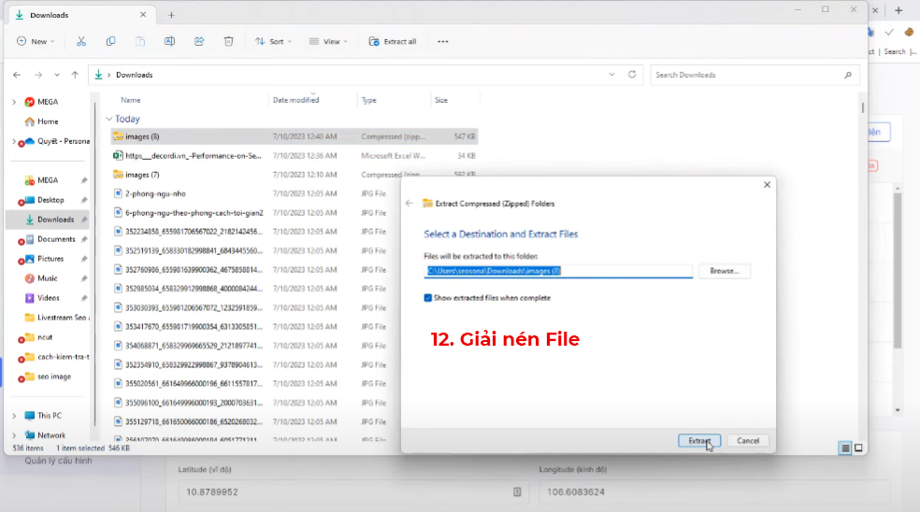This screenshot has width=920, height=512.
Task: Open the See more three-dots menu
Action: (x=443, y=42)
